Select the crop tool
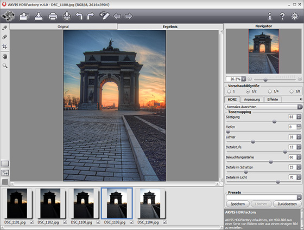 pyautogui.click(x=5, y=47)
